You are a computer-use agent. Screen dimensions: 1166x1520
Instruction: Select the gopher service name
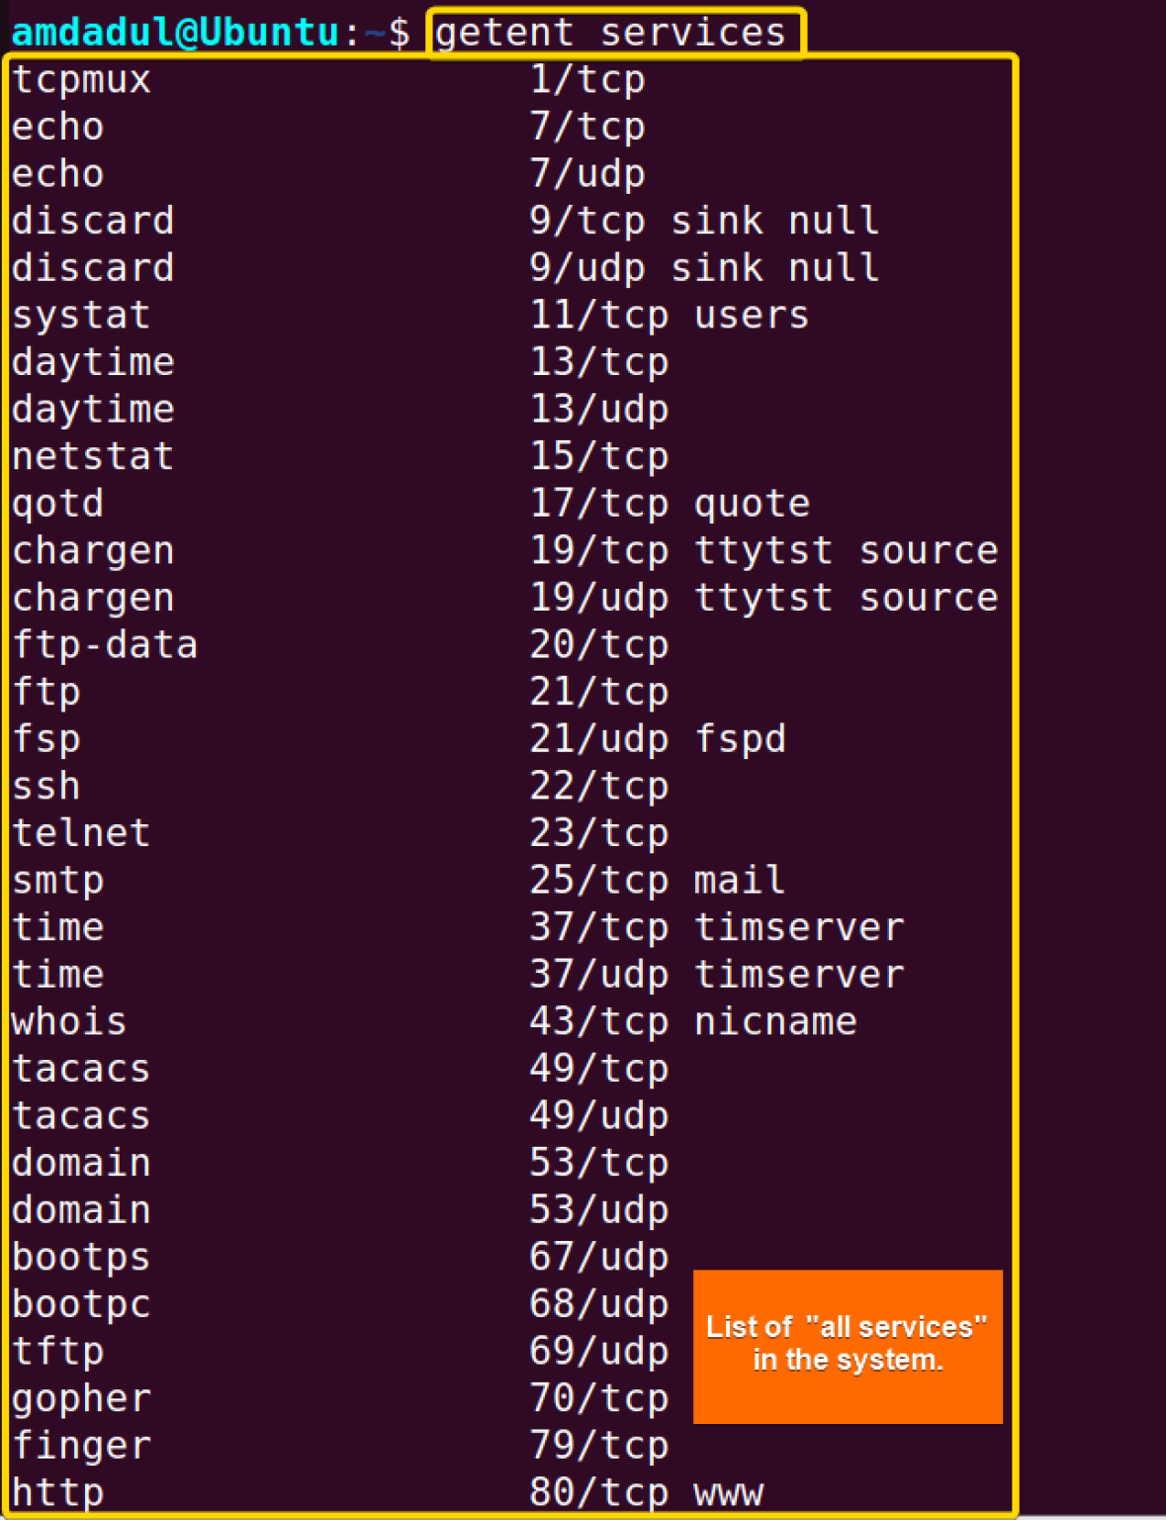pos(81,1398)
